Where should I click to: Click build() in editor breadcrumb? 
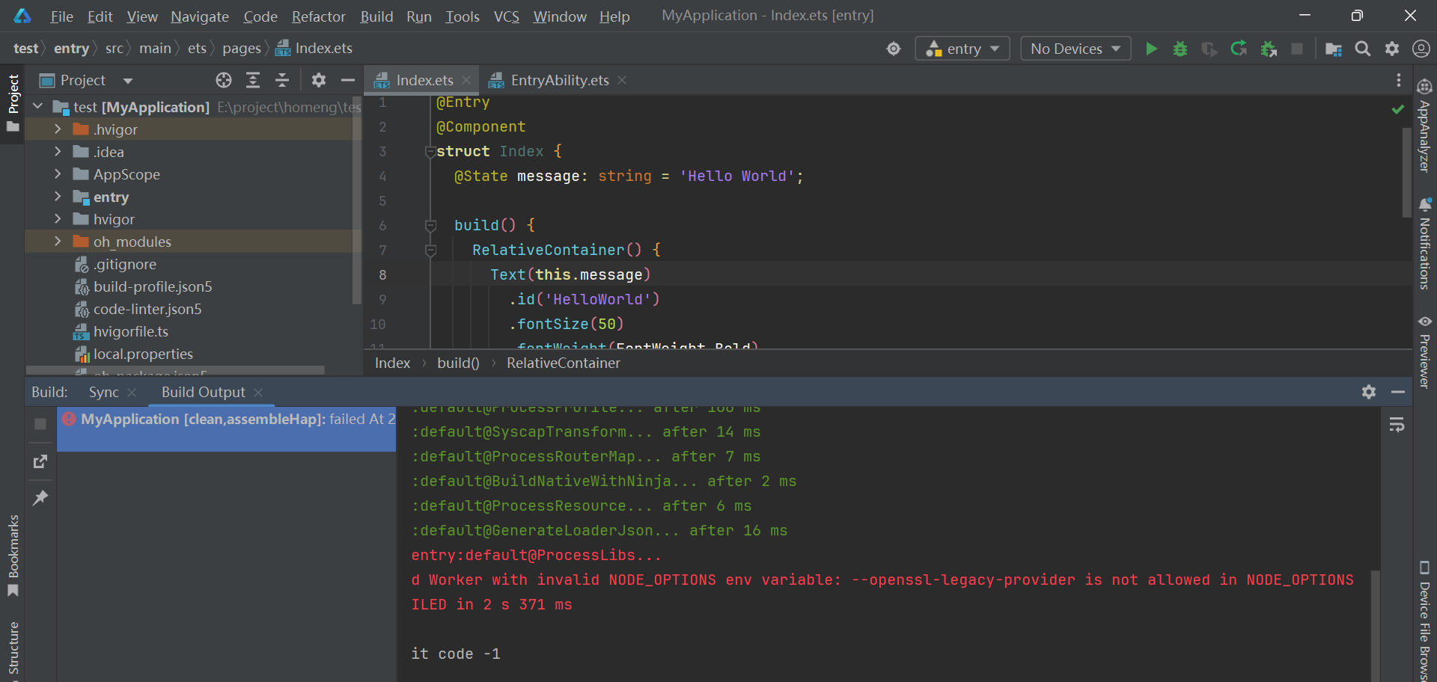coord(458,363)
